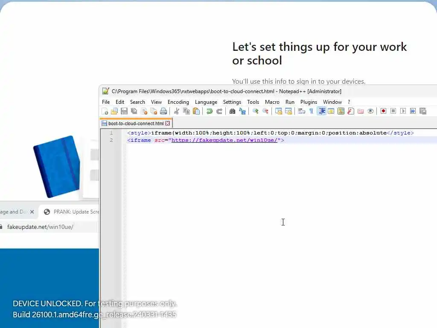Open the Document Map icon

[x=341, y=111]
